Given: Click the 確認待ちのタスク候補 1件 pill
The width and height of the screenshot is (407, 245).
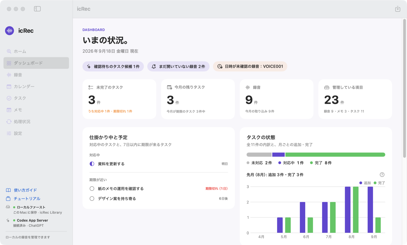Looking at the screenshot, I should click(x=113, y=67).
